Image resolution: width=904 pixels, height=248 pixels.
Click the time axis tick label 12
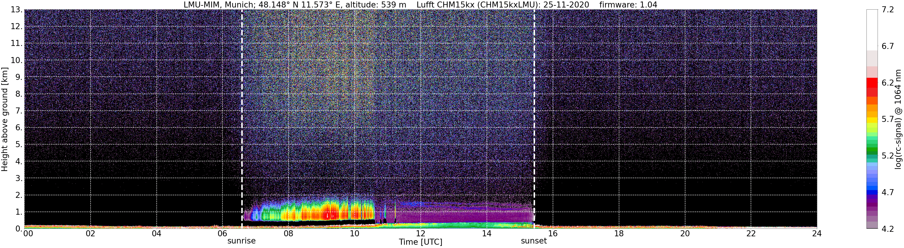[420, 234]
